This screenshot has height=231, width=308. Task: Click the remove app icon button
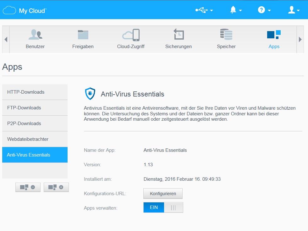coord(28,187)
